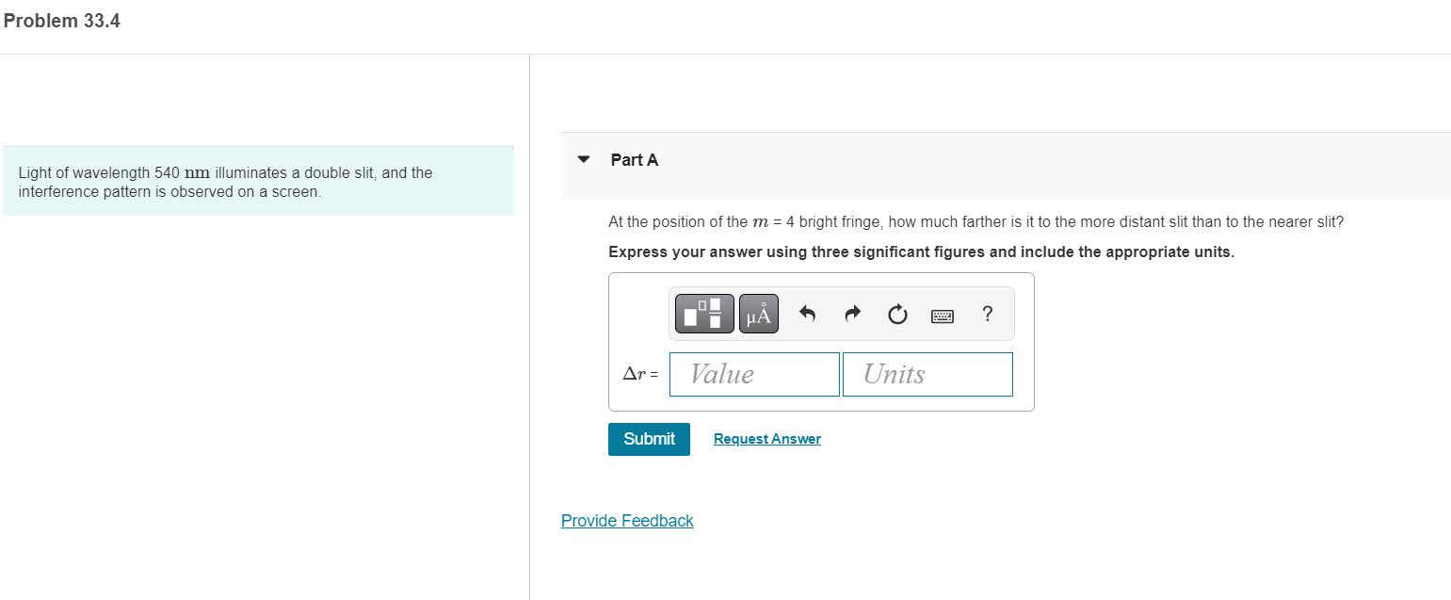Viewport: 1451px width, 600px height.
Task: Click the redo arrow in the answer toolbar
Action: 852,313
